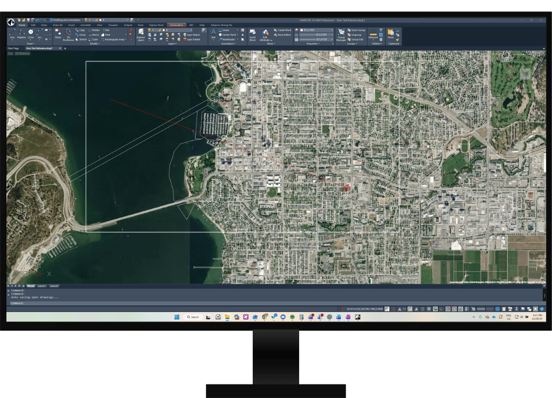The height and width of the screenshot is (398, 552).
Task: Select the Measure utility
Action: point(373,35)
